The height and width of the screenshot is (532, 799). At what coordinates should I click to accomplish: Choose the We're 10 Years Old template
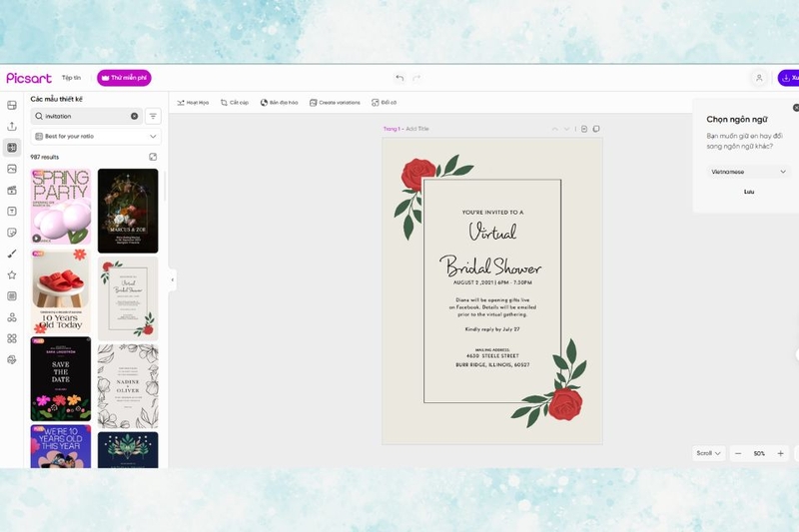point(61,446)
